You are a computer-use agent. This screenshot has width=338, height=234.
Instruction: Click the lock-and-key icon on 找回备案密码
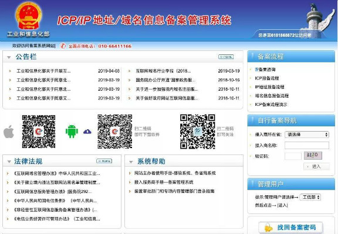tap(268, 228)
